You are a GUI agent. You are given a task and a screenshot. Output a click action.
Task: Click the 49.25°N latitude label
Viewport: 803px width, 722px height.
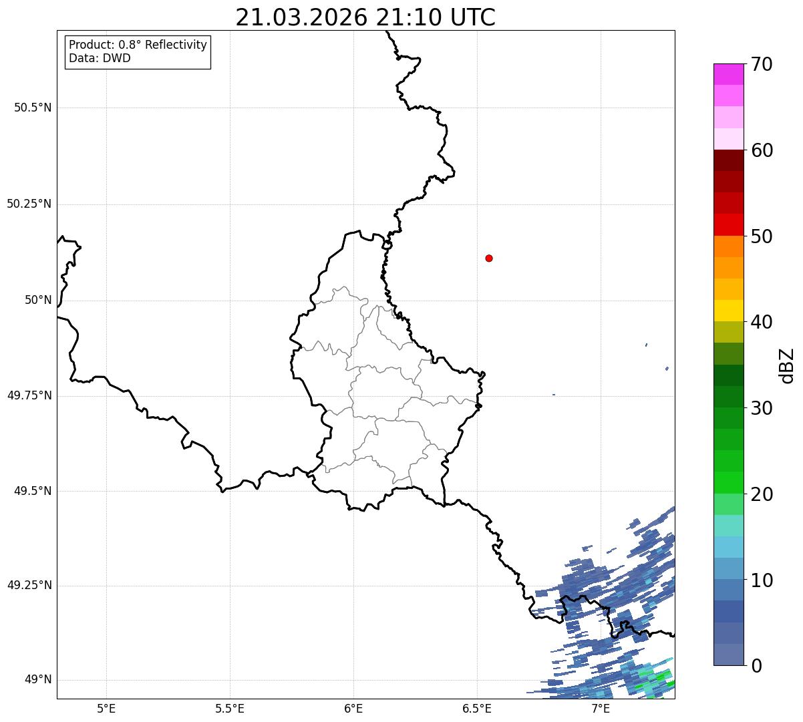pyautogui.click(x=29, y=586)
